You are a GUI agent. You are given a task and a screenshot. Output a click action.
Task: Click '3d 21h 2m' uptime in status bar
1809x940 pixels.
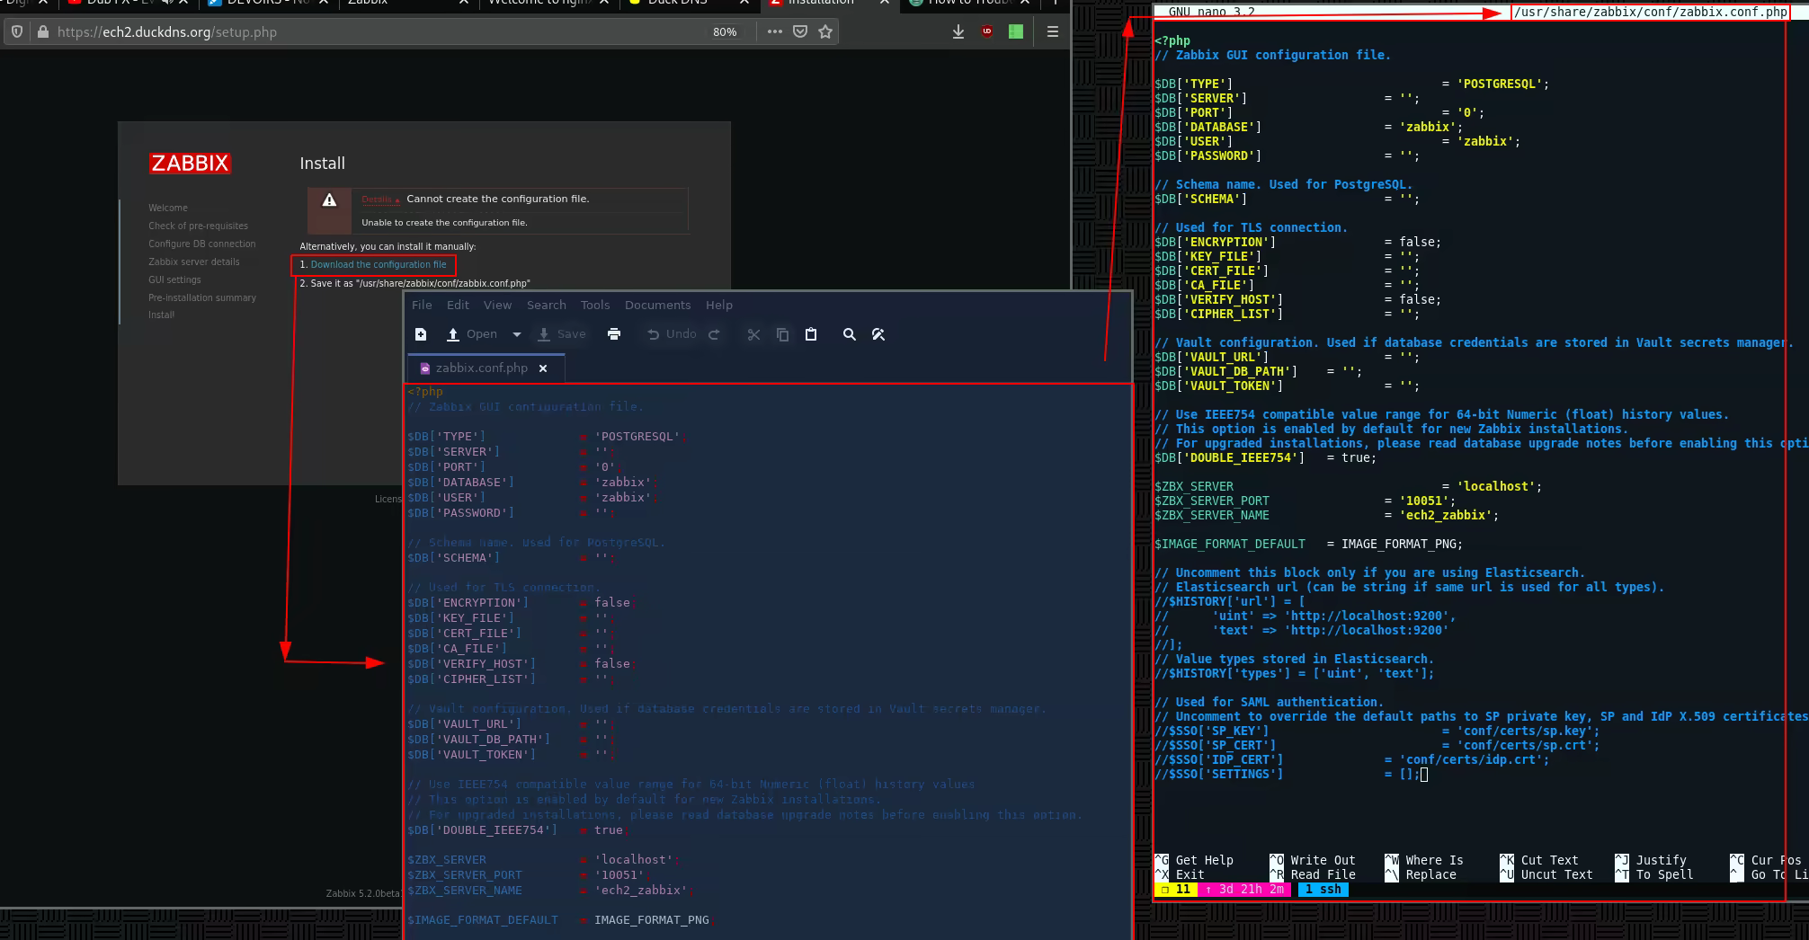pyautogui.click(x=1244, y=890)
